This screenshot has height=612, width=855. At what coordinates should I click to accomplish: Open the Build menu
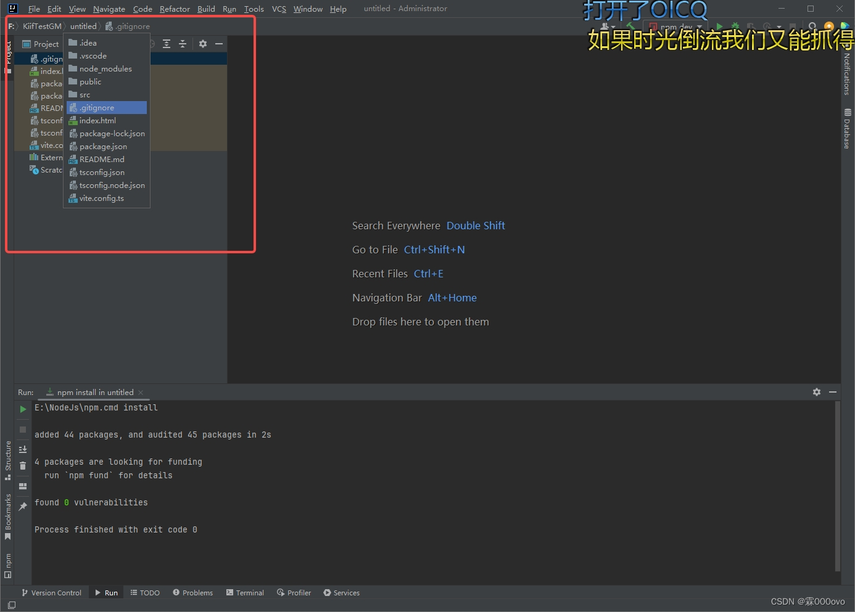(x=206, y=9)
